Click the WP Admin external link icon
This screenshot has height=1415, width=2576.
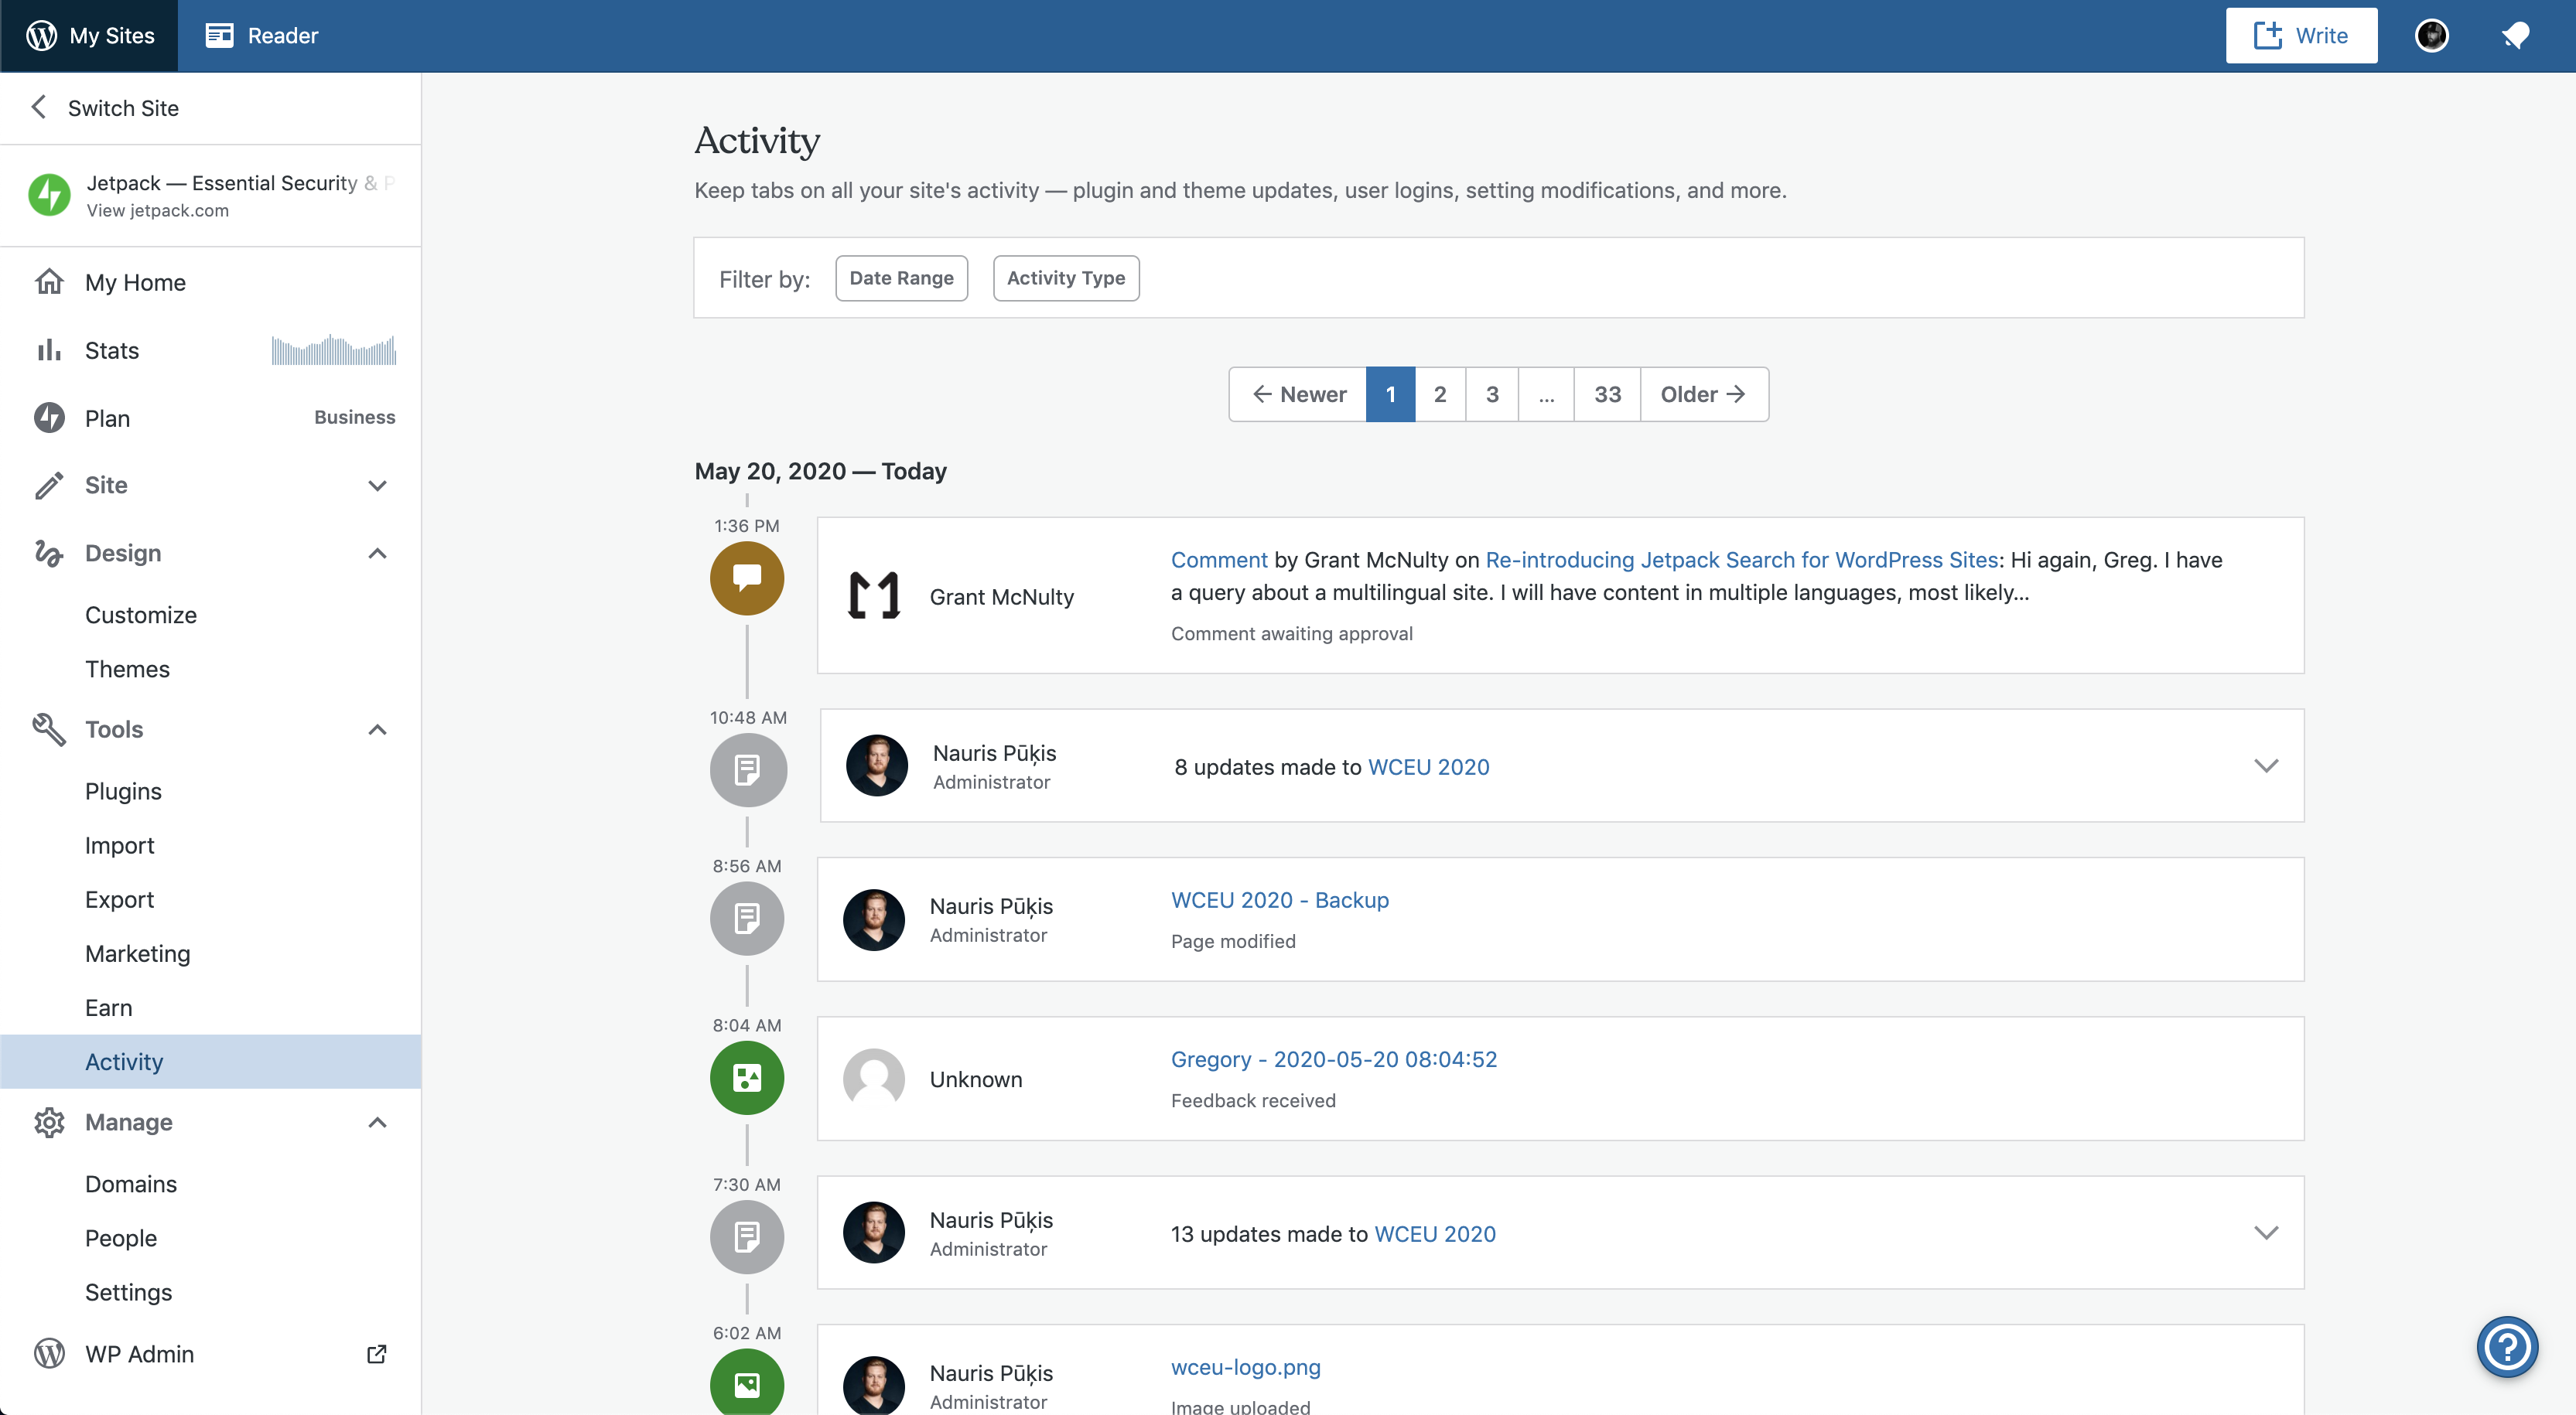coord(373,1352)
